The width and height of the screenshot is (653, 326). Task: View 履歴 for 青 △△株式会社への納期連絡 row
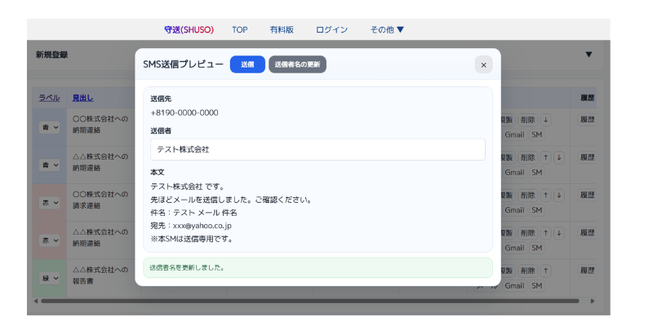pos(587,157)
